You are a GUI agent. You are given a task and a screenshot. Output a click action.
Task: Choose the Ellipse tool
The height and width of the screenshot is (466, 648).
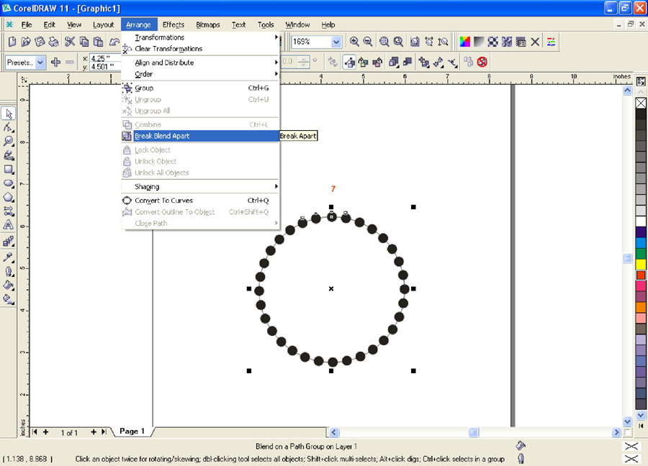(9, 183)
